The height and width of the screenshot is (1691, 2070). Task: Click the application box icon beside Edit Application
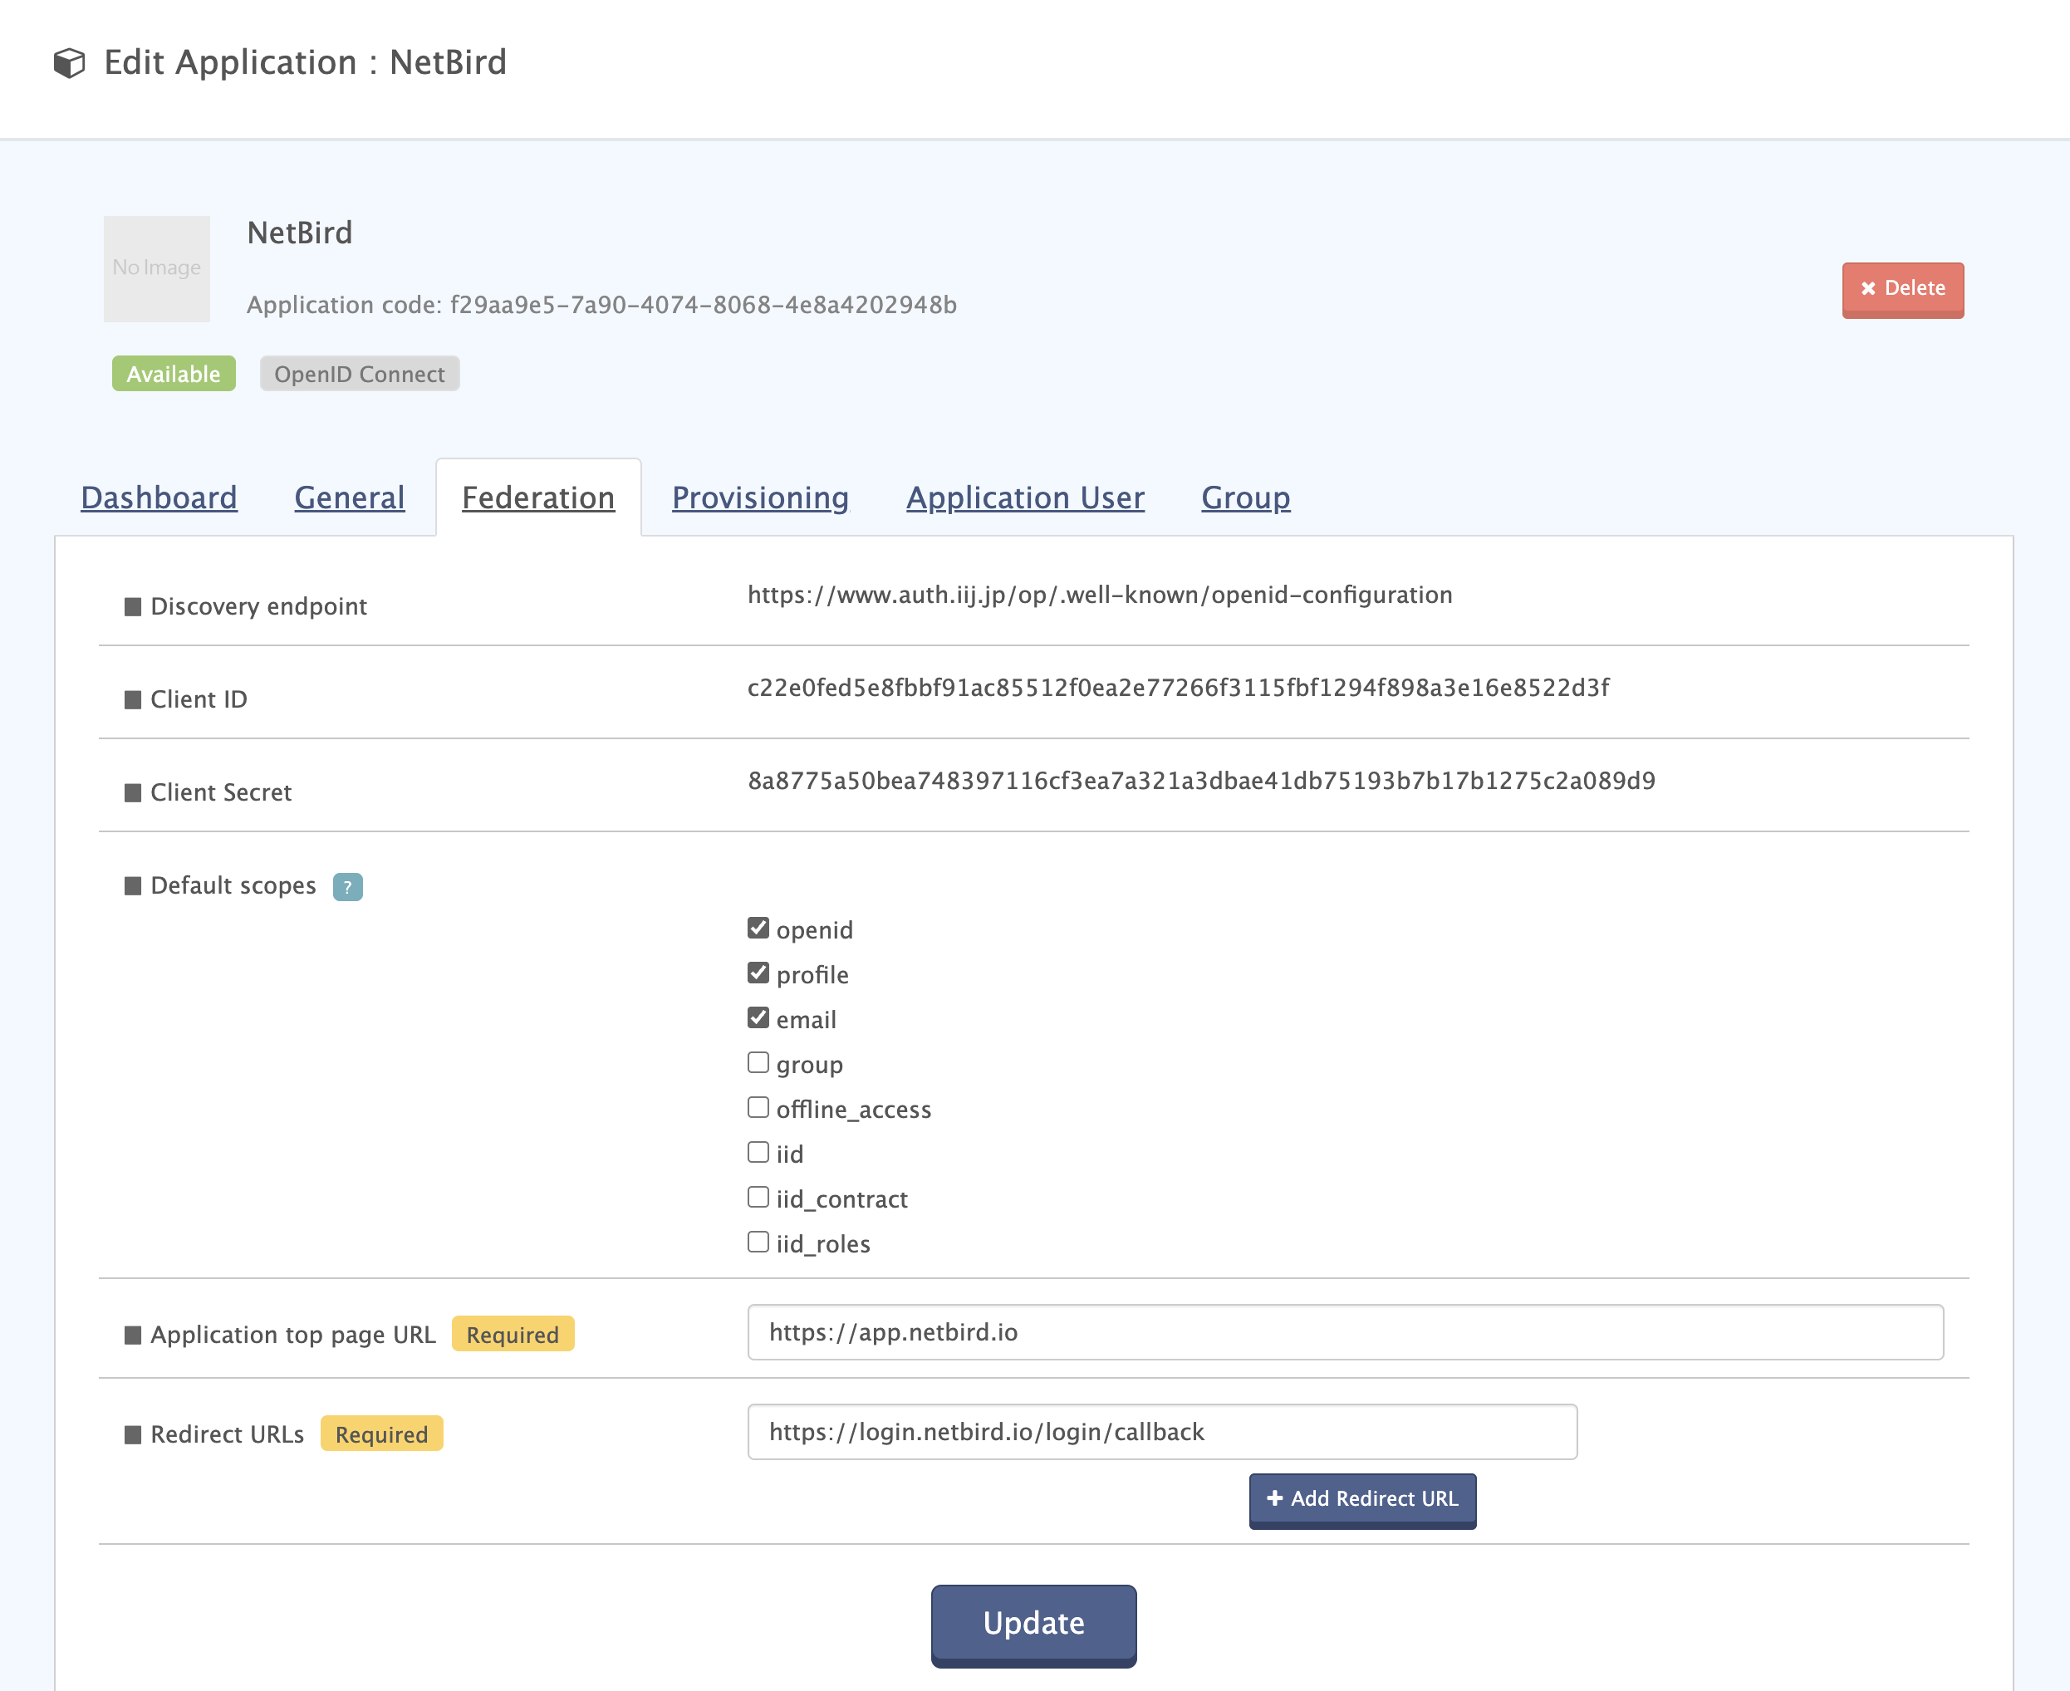tap(69, 63)
